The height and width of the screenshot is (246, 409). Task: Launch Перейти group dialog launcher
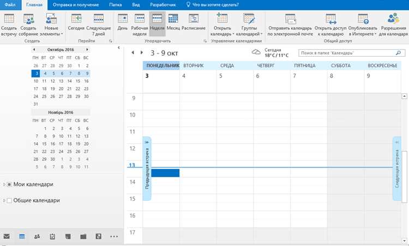point(111,41)
